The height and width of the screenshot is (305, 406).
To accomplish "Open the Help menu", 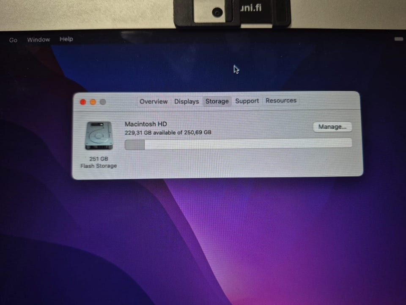I will coord(66,39).
